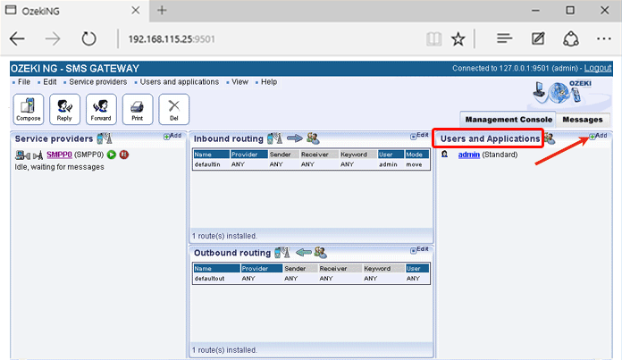This screenshot has height=360, width=622.
Task: Open the File menu
Action: pyautogui.click(x=23, y=82)
